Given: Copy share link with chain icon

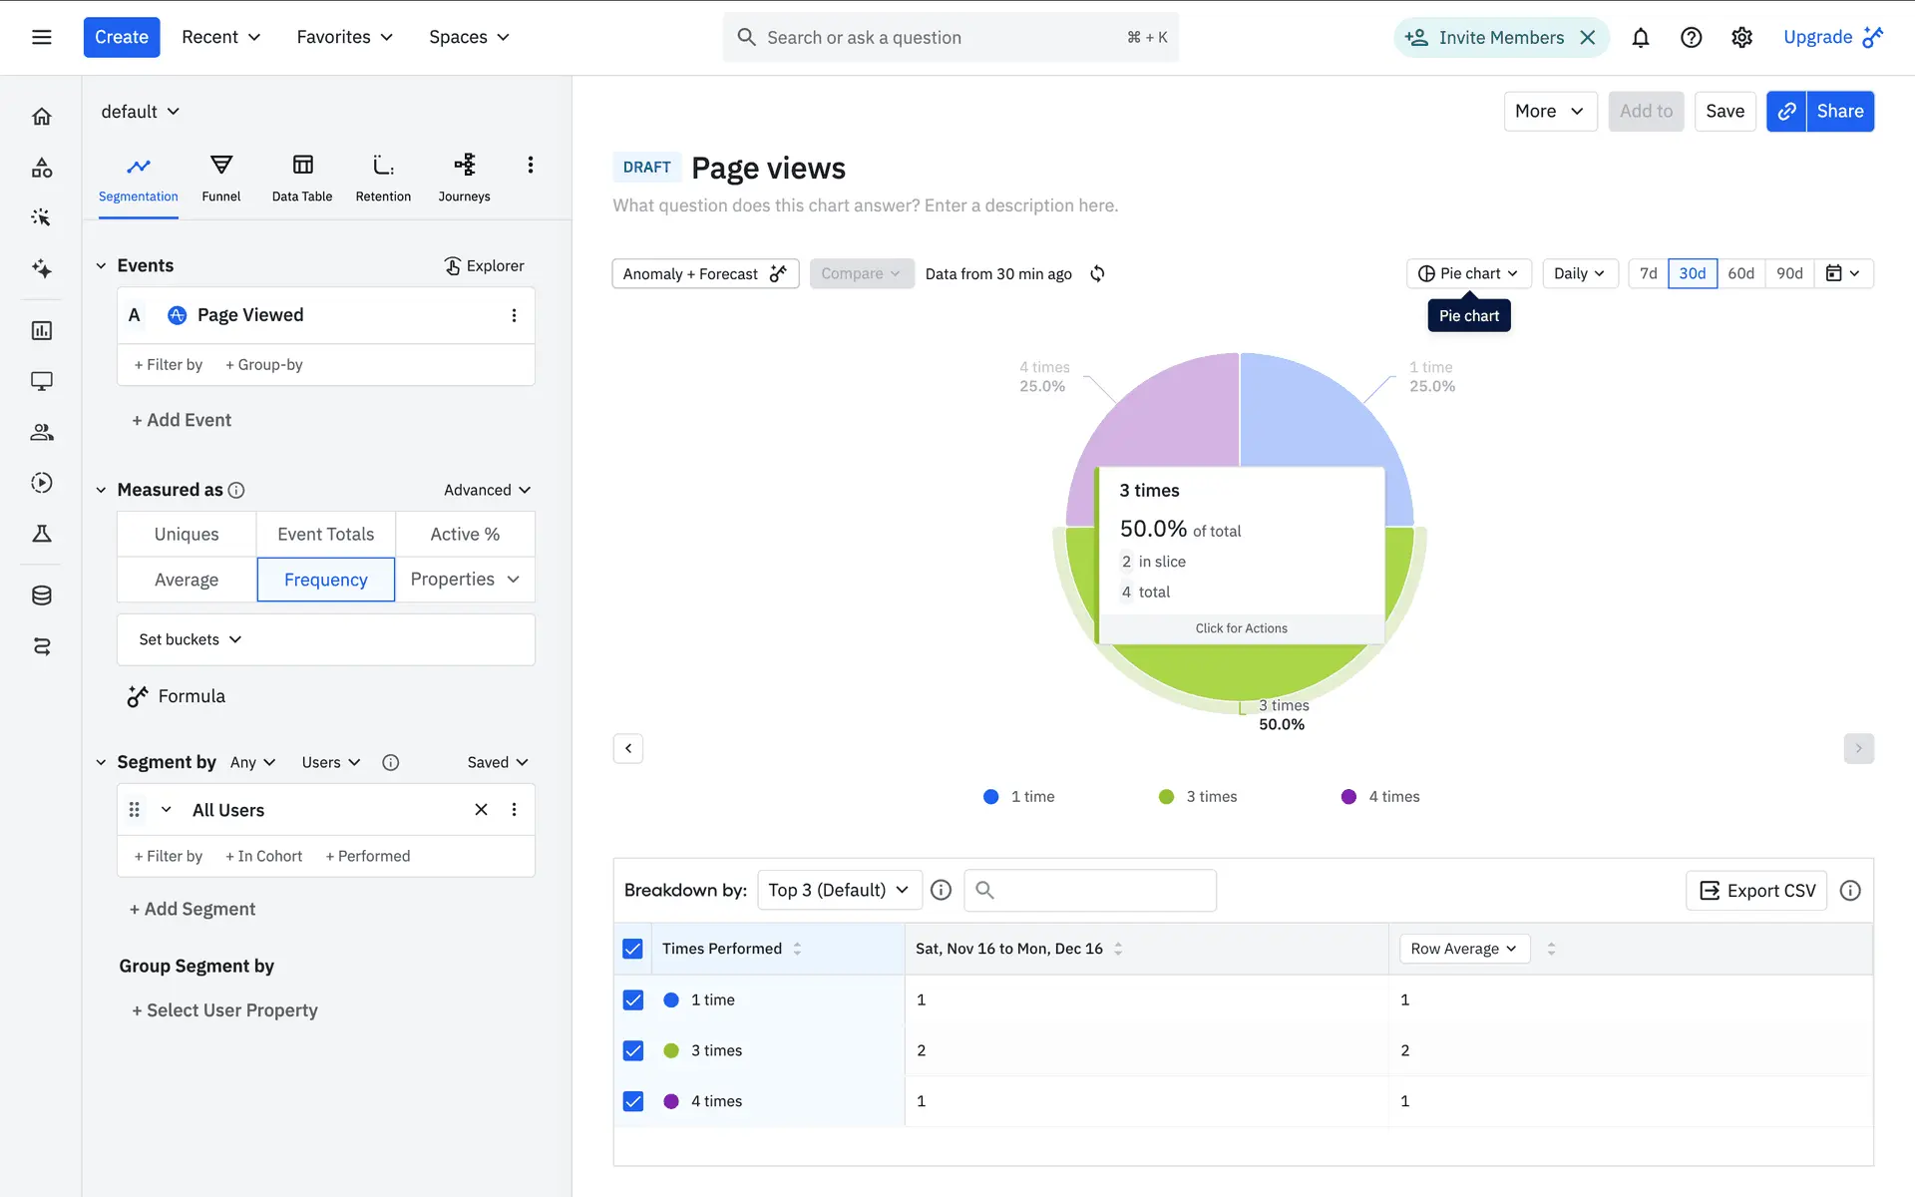Looking at the screenshot, I should tap(1786, 111).
